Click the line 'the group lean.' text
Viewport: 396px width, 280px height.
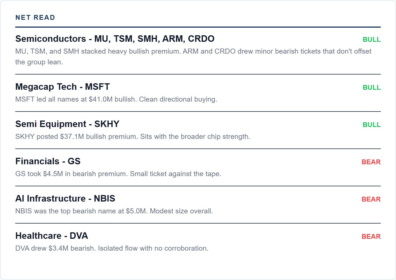[39, 62]
